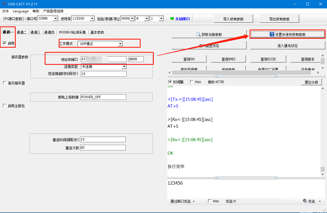Open the dropdown arrow beside 发送 button
This screenshot has height=213, width=327.
pos(320,201)
